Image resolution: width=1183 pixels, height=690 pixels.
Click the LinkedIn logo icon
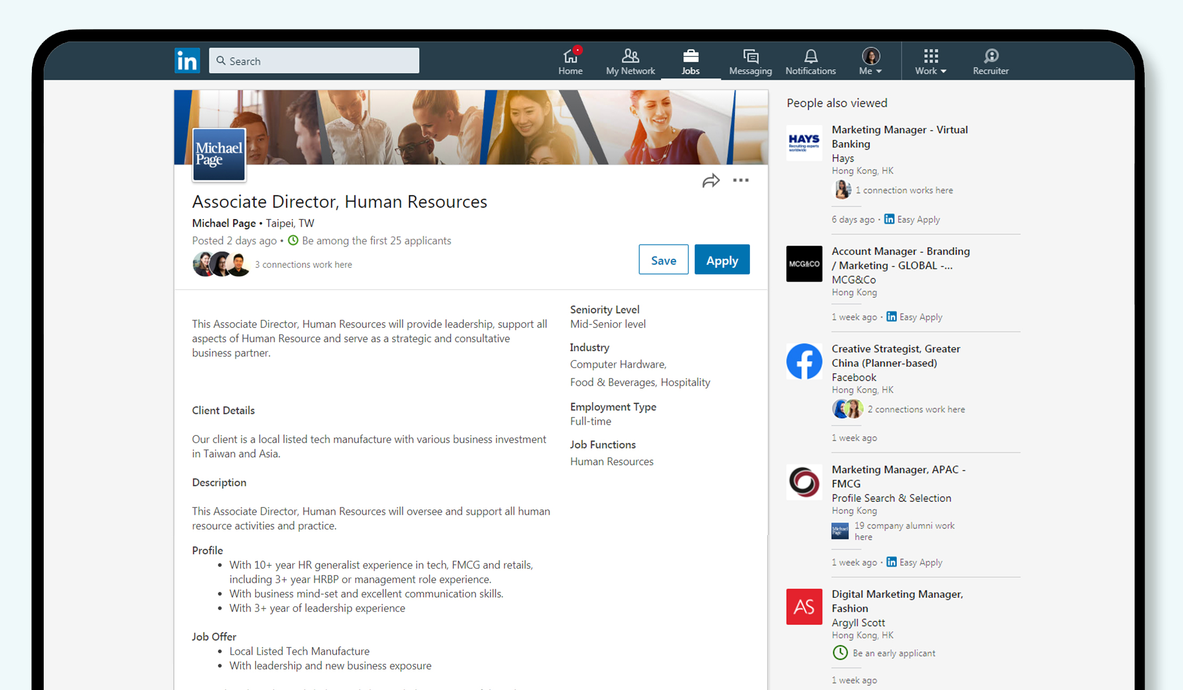(x=187, y=61)
